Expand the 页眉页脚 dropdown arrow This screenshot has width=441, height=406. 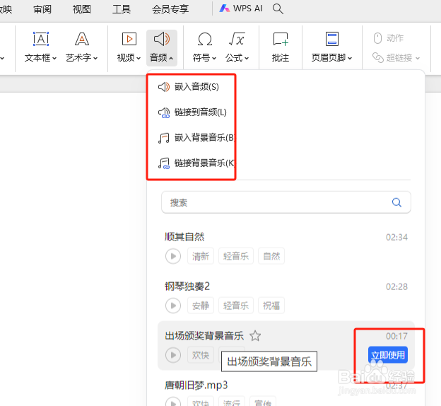350,58
